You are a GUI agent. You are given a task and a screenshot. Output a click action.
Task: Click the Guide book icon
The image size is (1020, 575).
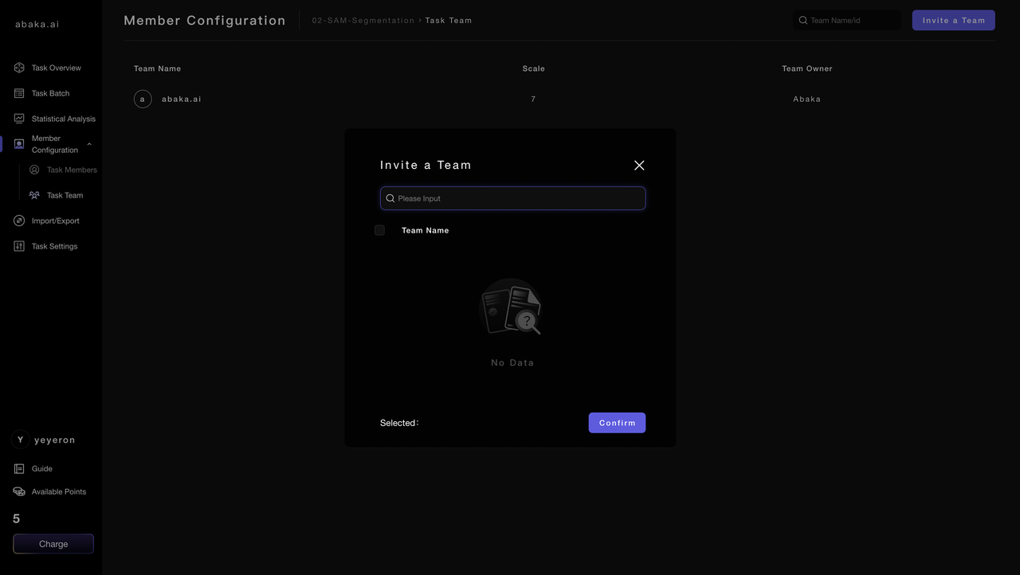click(19, 468)
